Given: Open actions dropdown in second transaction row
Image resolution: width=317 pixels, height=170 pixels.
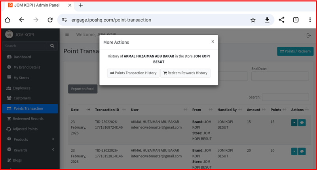Looking at the screenshot, I should pos(294,151).
